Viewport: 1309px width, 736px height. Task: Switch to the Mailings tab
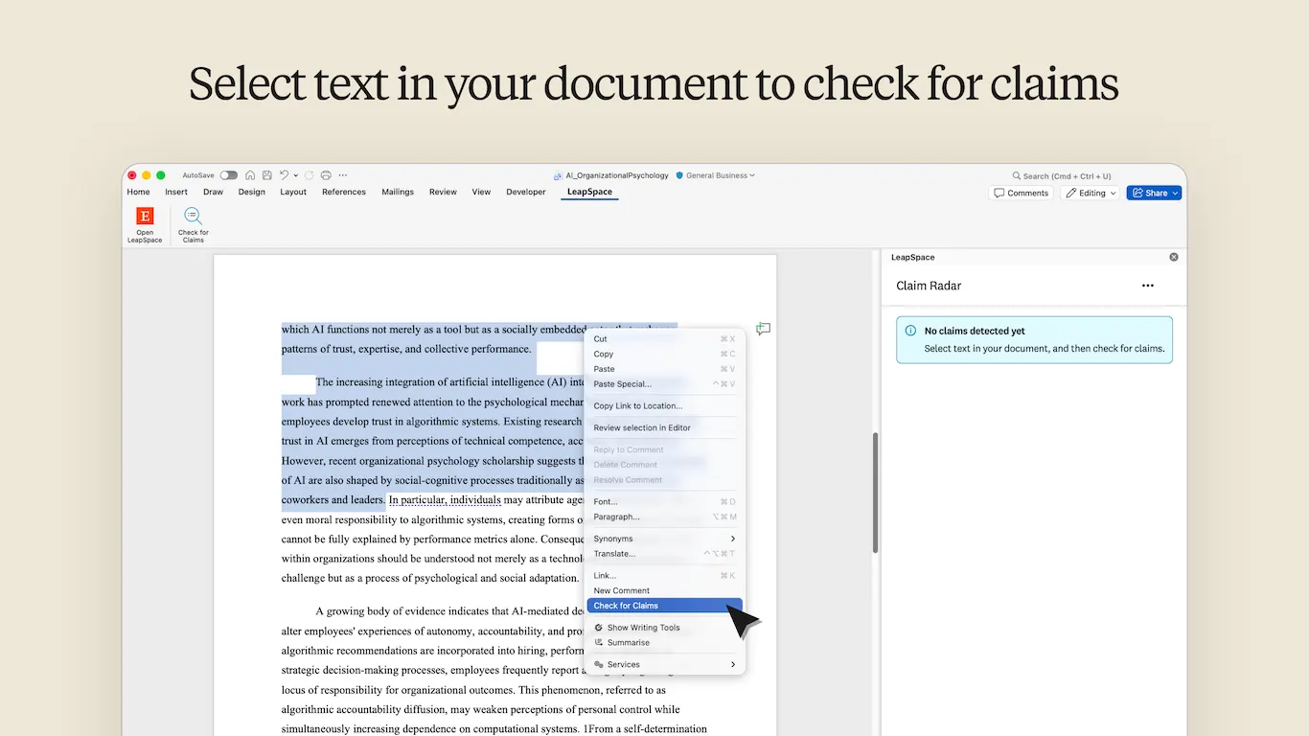coord(398,192)
